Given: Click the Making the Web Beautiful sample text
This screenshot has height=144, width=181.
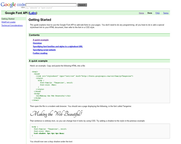Looking at the screenshot, I should (x=56, y=114).
